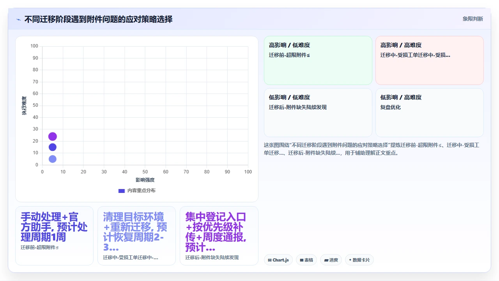Click 迁移后-附件缺失陆续发现 caption under purple card
This screenshot has width=499, height=281.
[x=212, y=258]
